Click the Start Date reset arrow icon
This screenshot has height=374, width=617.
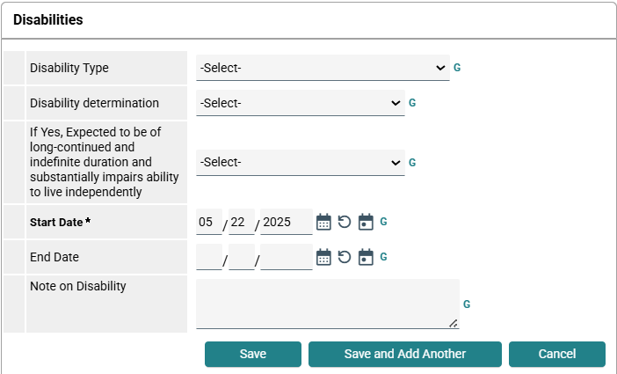click(x=345, y=222)
